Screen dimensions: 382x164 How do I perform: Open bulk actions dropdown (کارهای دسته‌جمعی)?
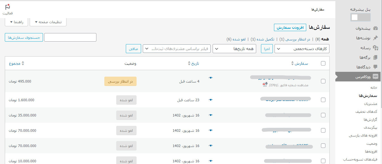(302, 49)
